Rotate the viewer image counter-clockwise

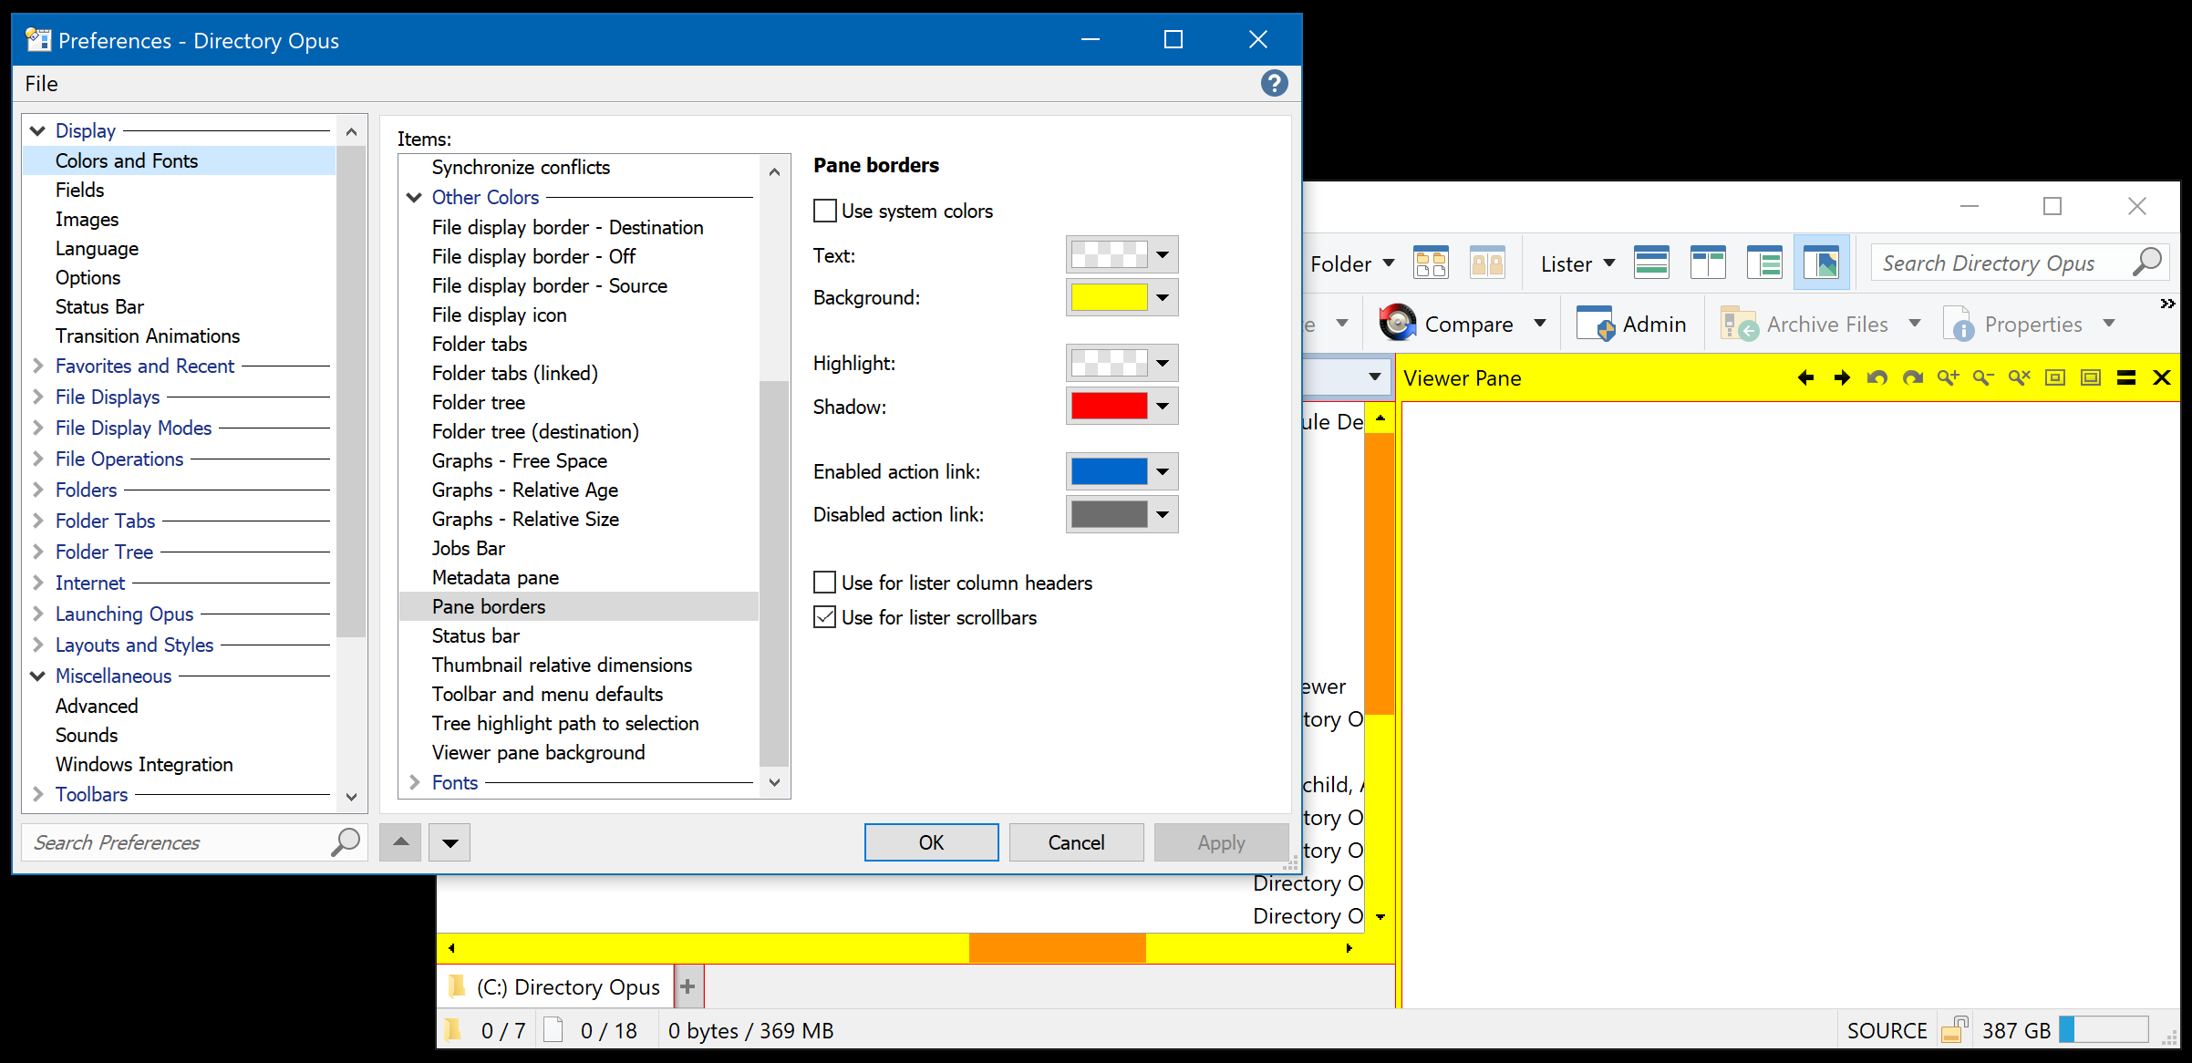pyautogui.click(x=1877, y=377)
